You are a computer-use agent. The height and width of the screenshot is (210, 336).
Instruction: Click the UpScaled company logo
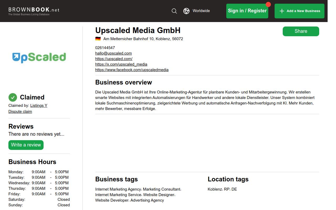[39, 57]
